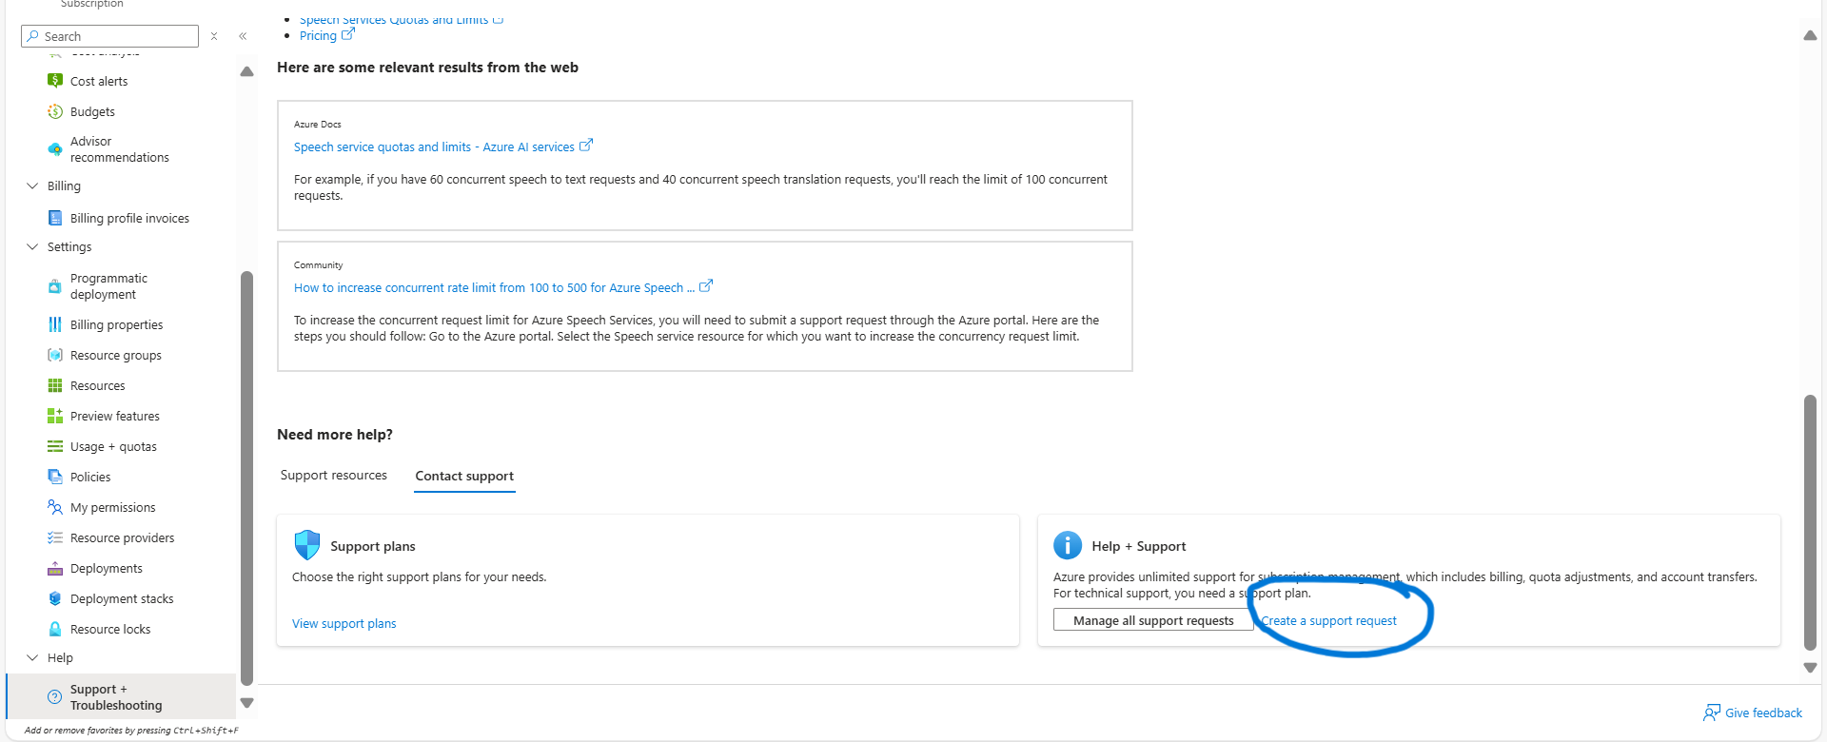The image size is (1827, 742).
Task: Click 'Here are some relevant results from the web' heading
Action: (x=427, y=68)
